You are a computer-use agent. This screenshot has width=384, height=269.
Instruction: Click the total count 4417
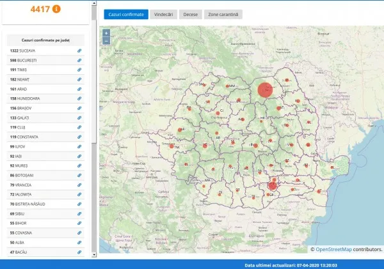(40, 9)
